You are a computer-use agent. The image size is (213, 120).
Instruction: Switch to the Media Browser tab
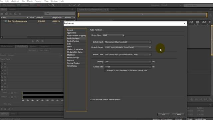(7, 46)
